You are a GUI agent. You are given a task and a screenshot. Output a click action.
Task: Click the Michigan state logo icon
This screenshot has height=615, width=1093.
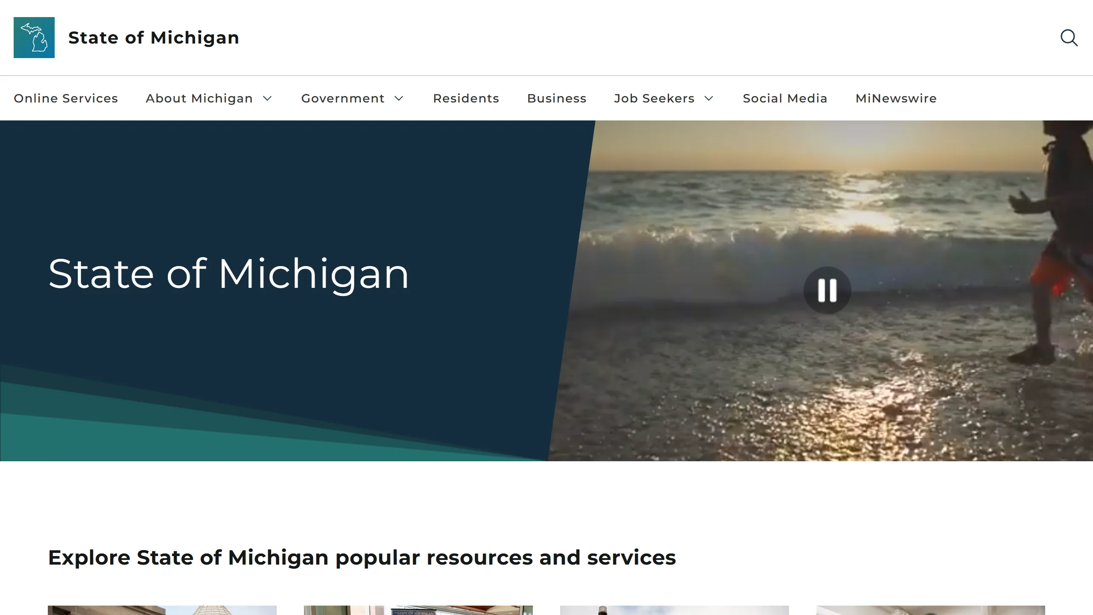click(34, 38)
